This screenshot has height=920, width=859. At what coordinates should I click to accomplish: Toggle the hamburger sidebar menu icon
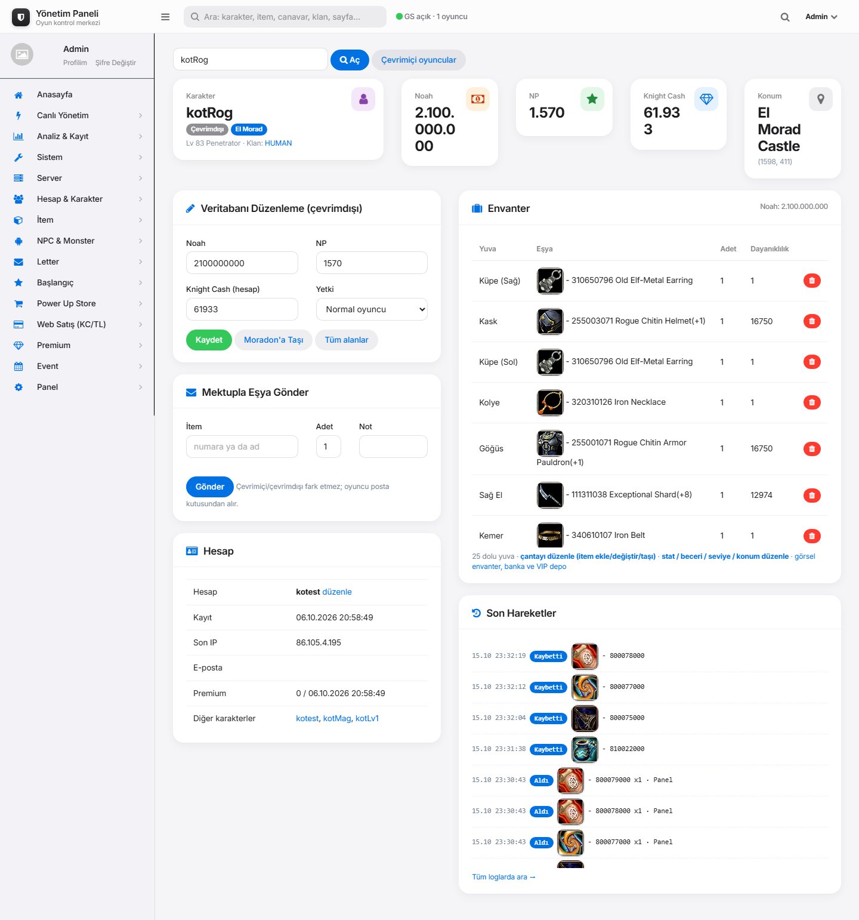tap(165, 17)
